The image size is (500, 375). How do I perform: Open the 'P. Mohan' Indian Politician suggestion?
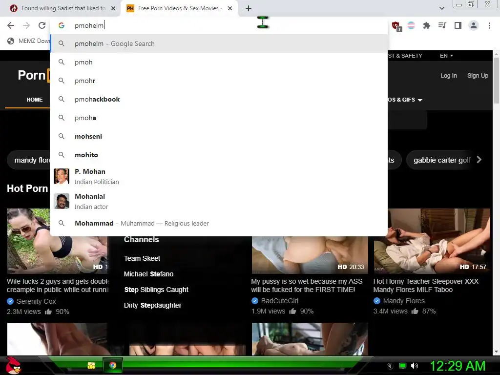coord(219,176)
